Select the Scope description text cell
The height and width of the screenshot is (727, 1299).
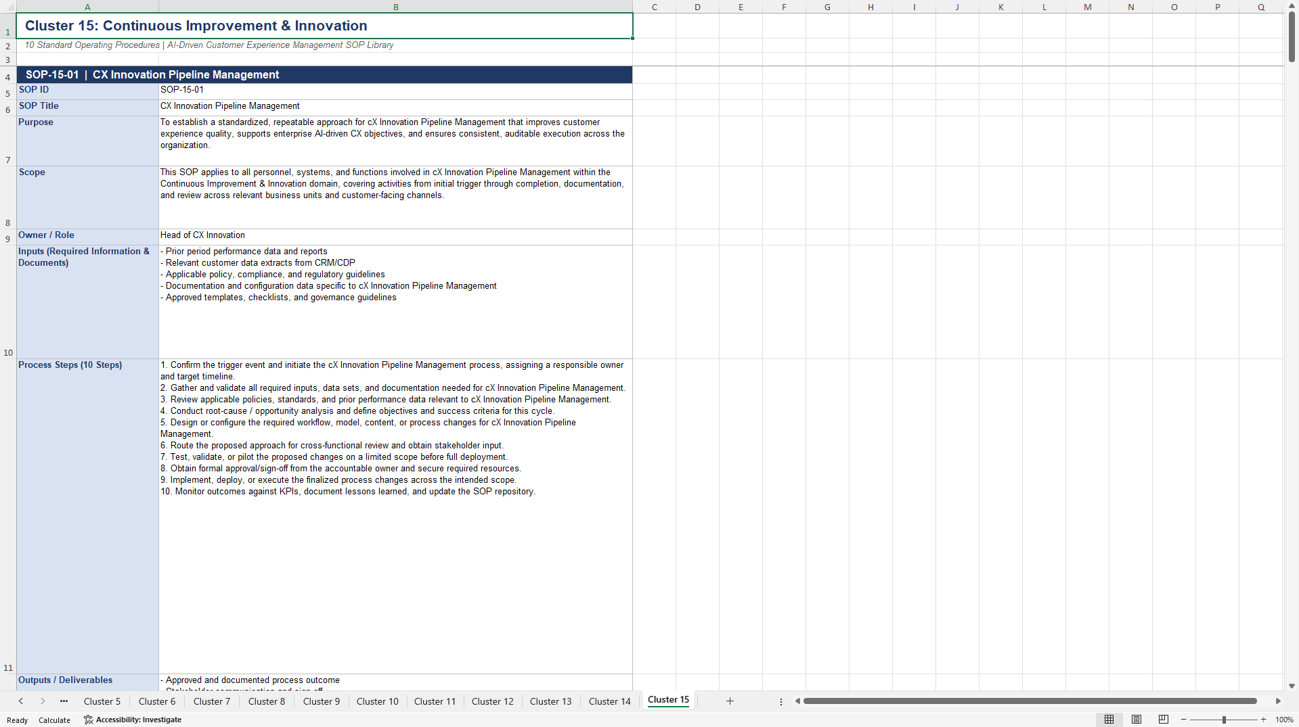point(395,197)
